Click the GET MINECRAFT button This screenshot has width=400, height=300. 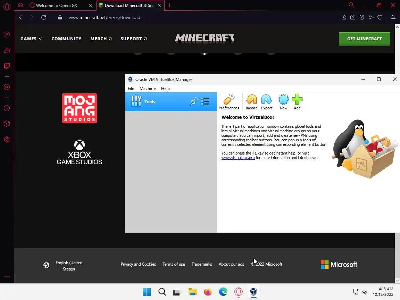point(364,39)
